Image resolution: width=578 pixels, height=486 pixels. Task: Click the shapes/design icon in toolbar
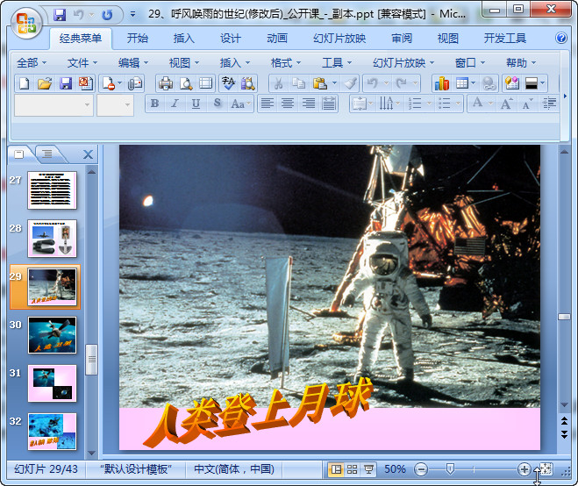coord(511,83)
